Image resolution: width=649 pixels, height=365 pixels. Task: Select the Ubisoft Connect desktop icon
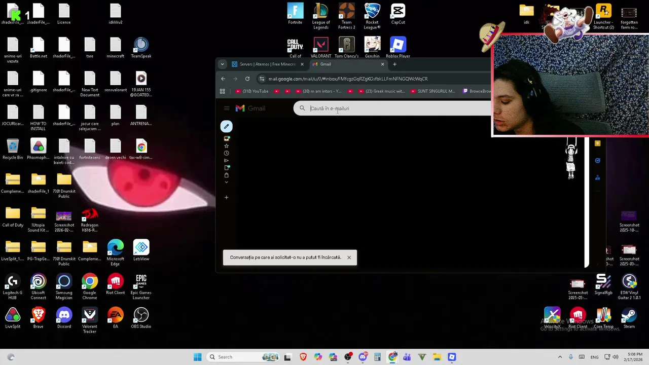pyautogui.click(x=38, y=286)
